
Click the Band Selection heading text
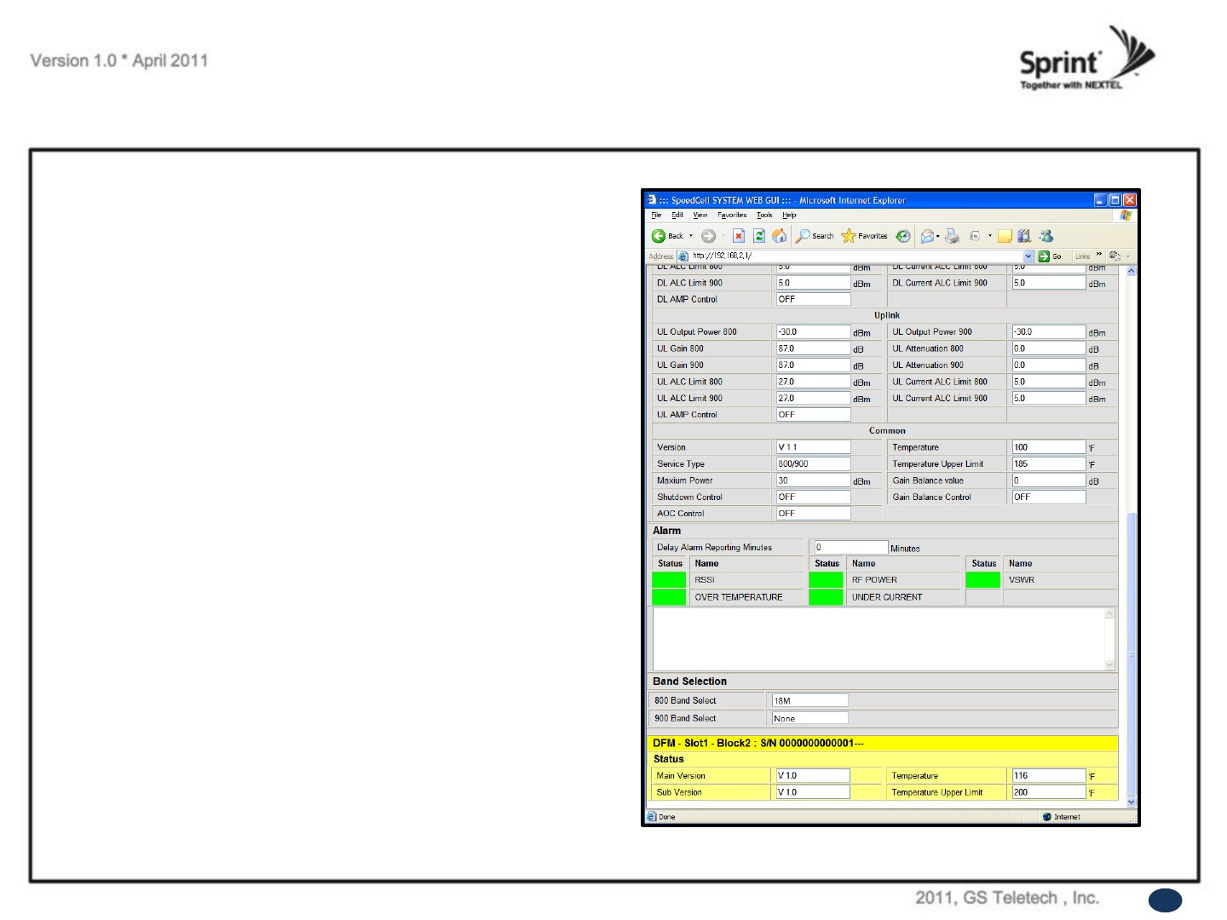(x=690, y=681)
